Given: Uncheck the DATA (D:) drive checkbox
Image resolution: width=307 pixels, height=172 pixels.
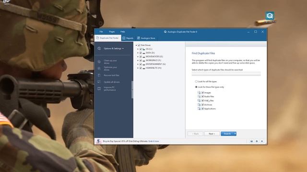Looking at the screenshot, I should 141,53.
